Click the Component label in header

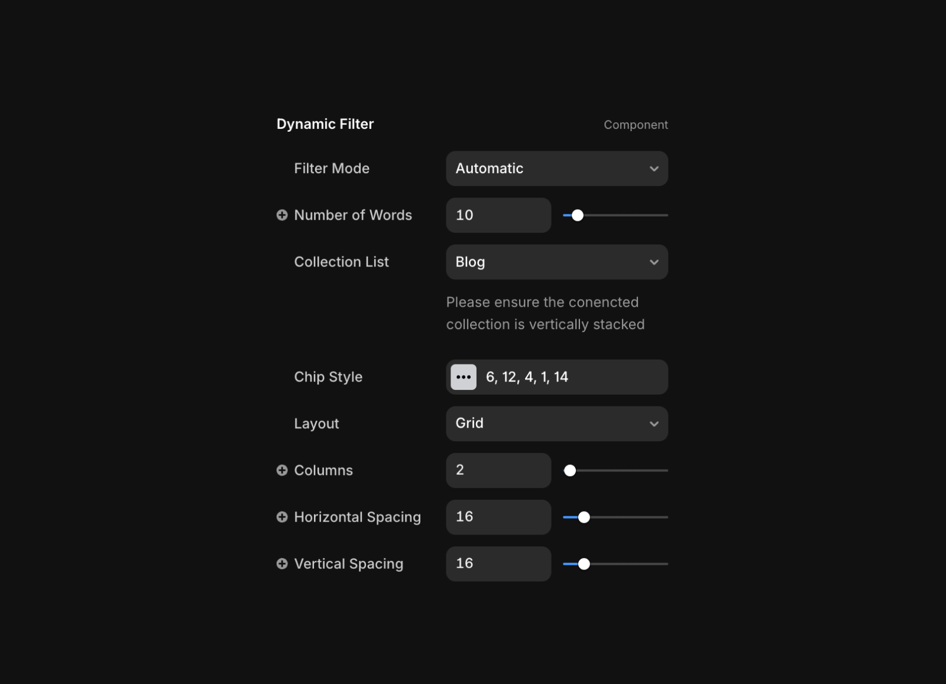coord(636,125)
